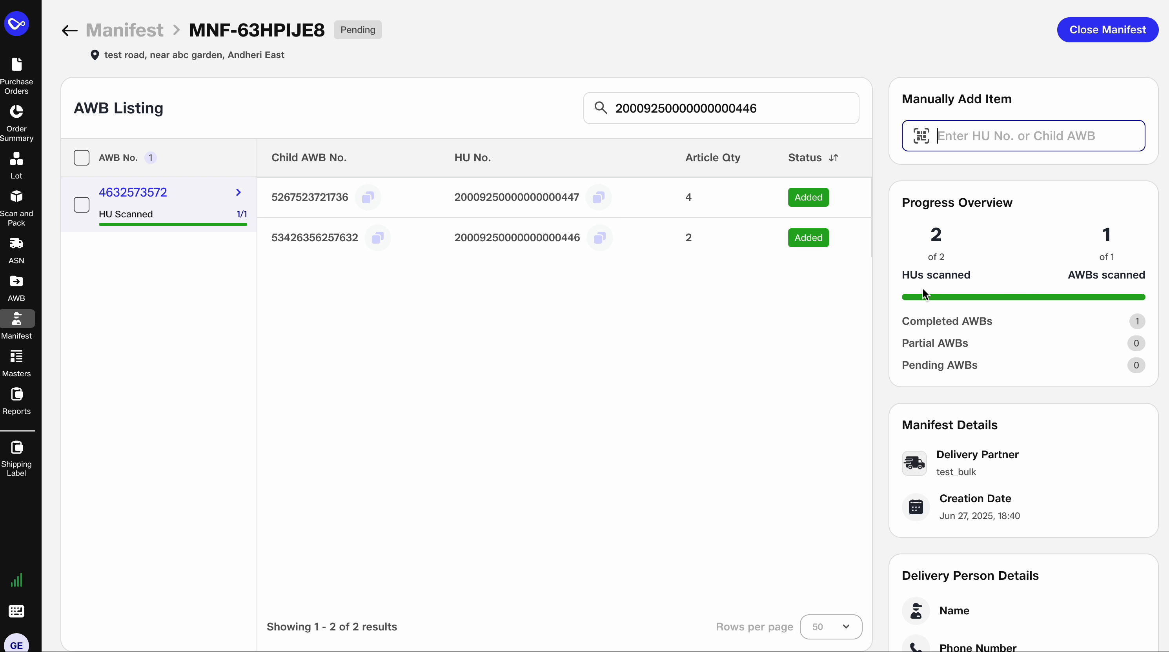The height and width of the screenshot is (652, 1169).
Task: Expand the AWB 4632573572 row
Action: 238,192
